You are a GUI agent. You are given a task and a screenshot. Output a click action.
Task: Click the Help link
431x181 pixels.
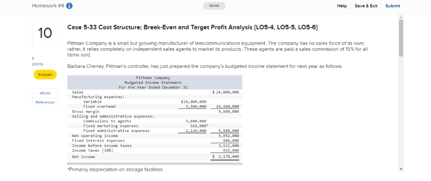click(342, 6)
